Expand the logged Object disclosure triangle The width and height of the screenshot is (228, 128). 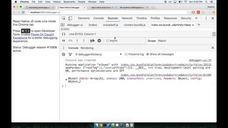tap(66, 80)
